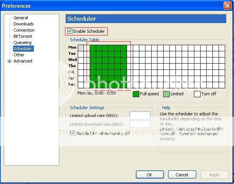Click the last white cell on Monday row
The height and width of the screenshot is (184, 234).
coord(222,48)
